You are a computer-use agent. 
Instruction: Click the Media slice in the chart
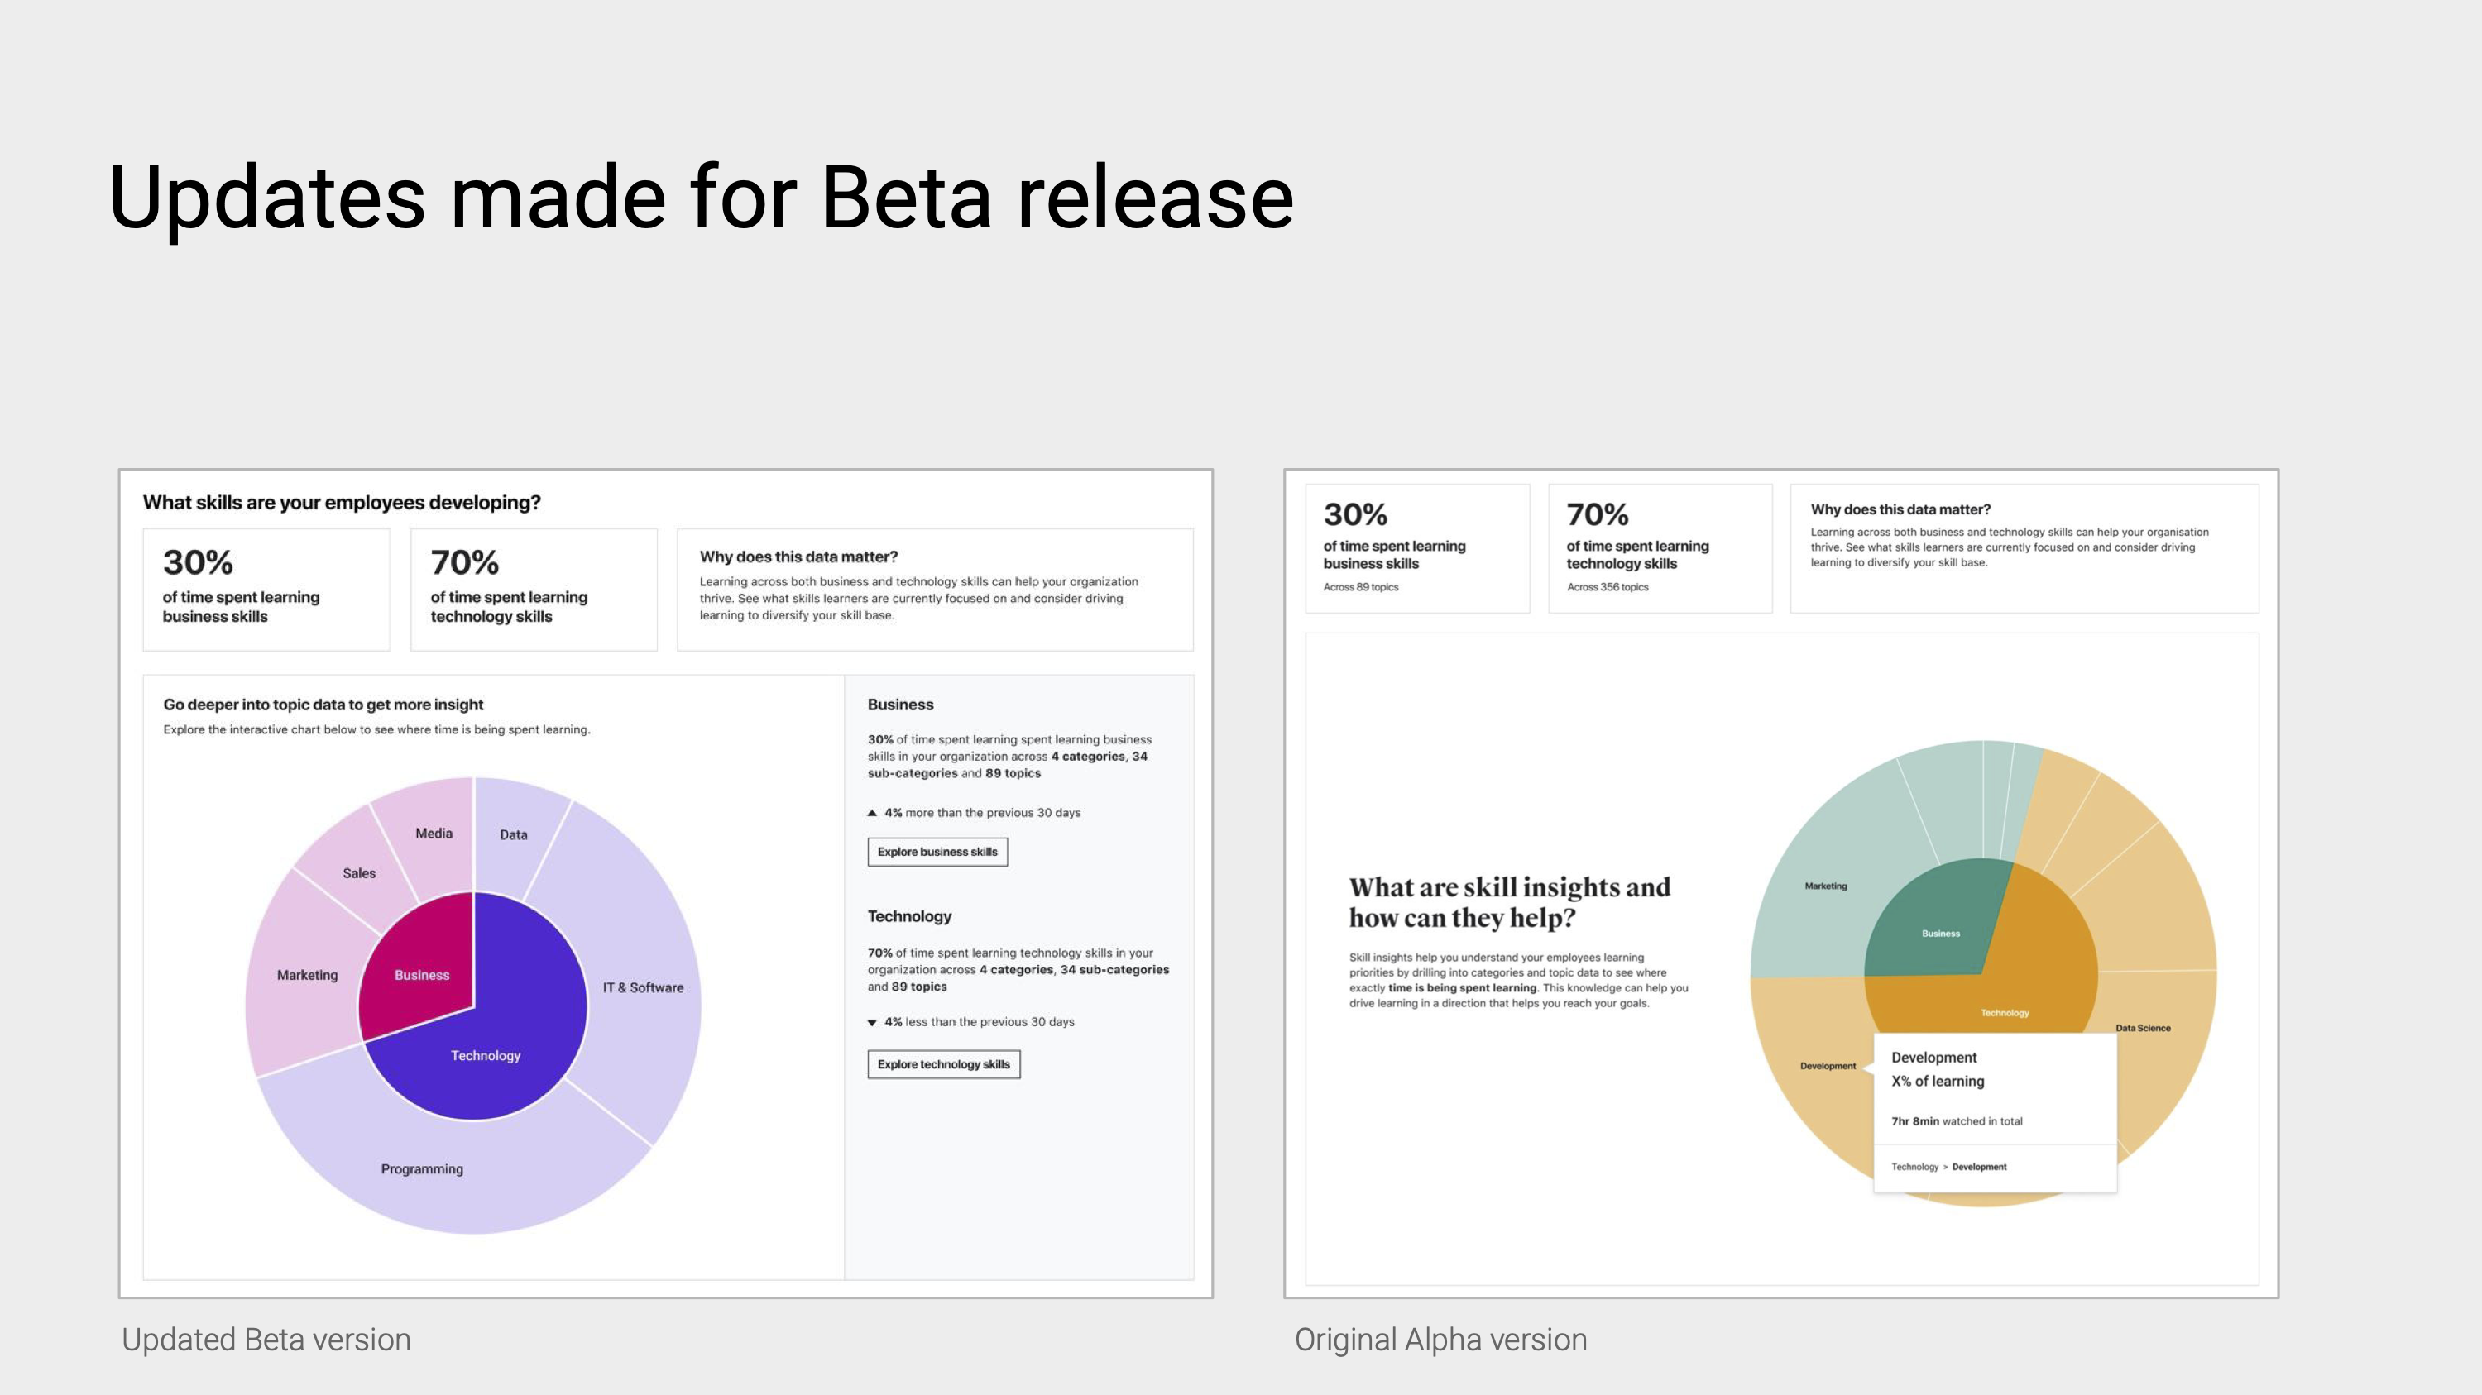pyautogui.click(x=434, y=833)
